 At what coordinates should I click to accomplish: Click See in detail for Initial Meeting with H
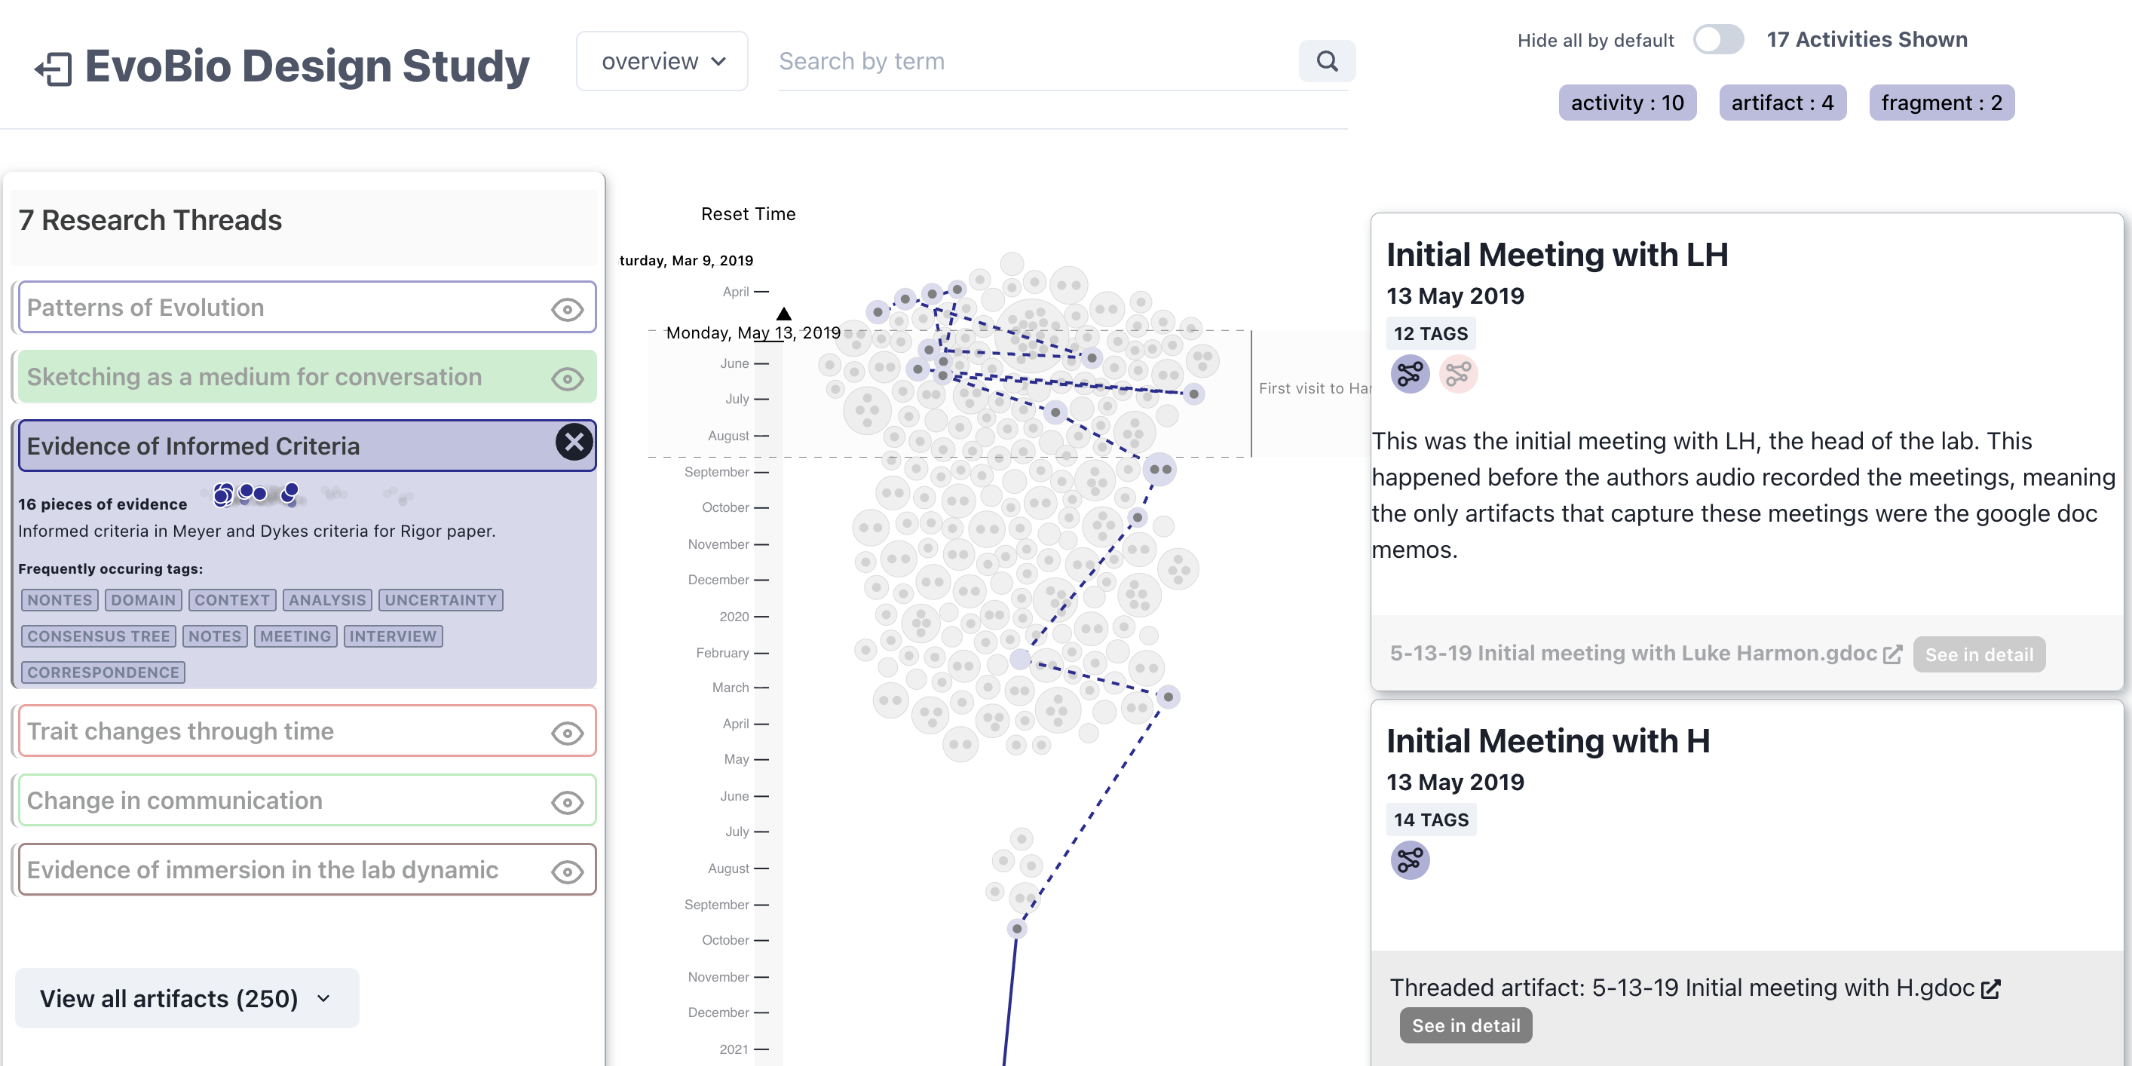coord(1465,1025)
